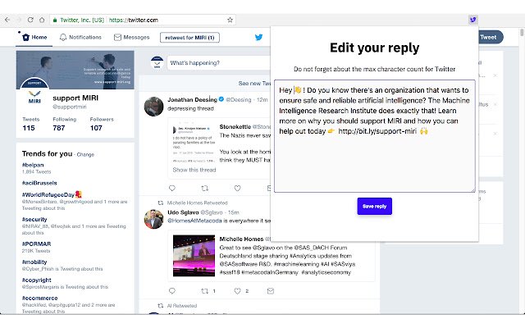Click the MIRI profile avatar
The width and height of the screenshot is (525, 328).
click(34, 94)
